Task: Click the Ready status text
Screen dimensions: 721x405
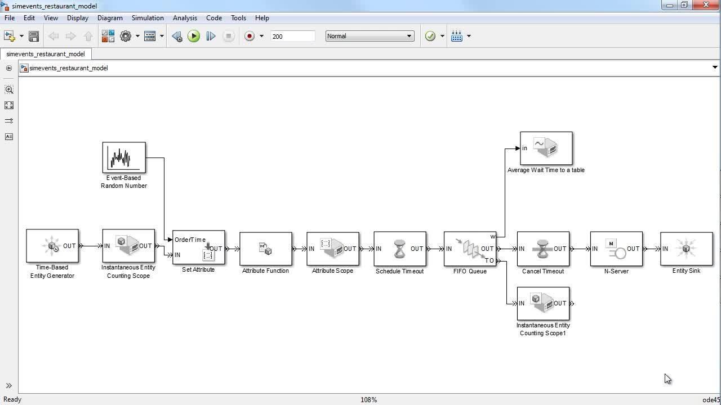Action: click(12, 399)
